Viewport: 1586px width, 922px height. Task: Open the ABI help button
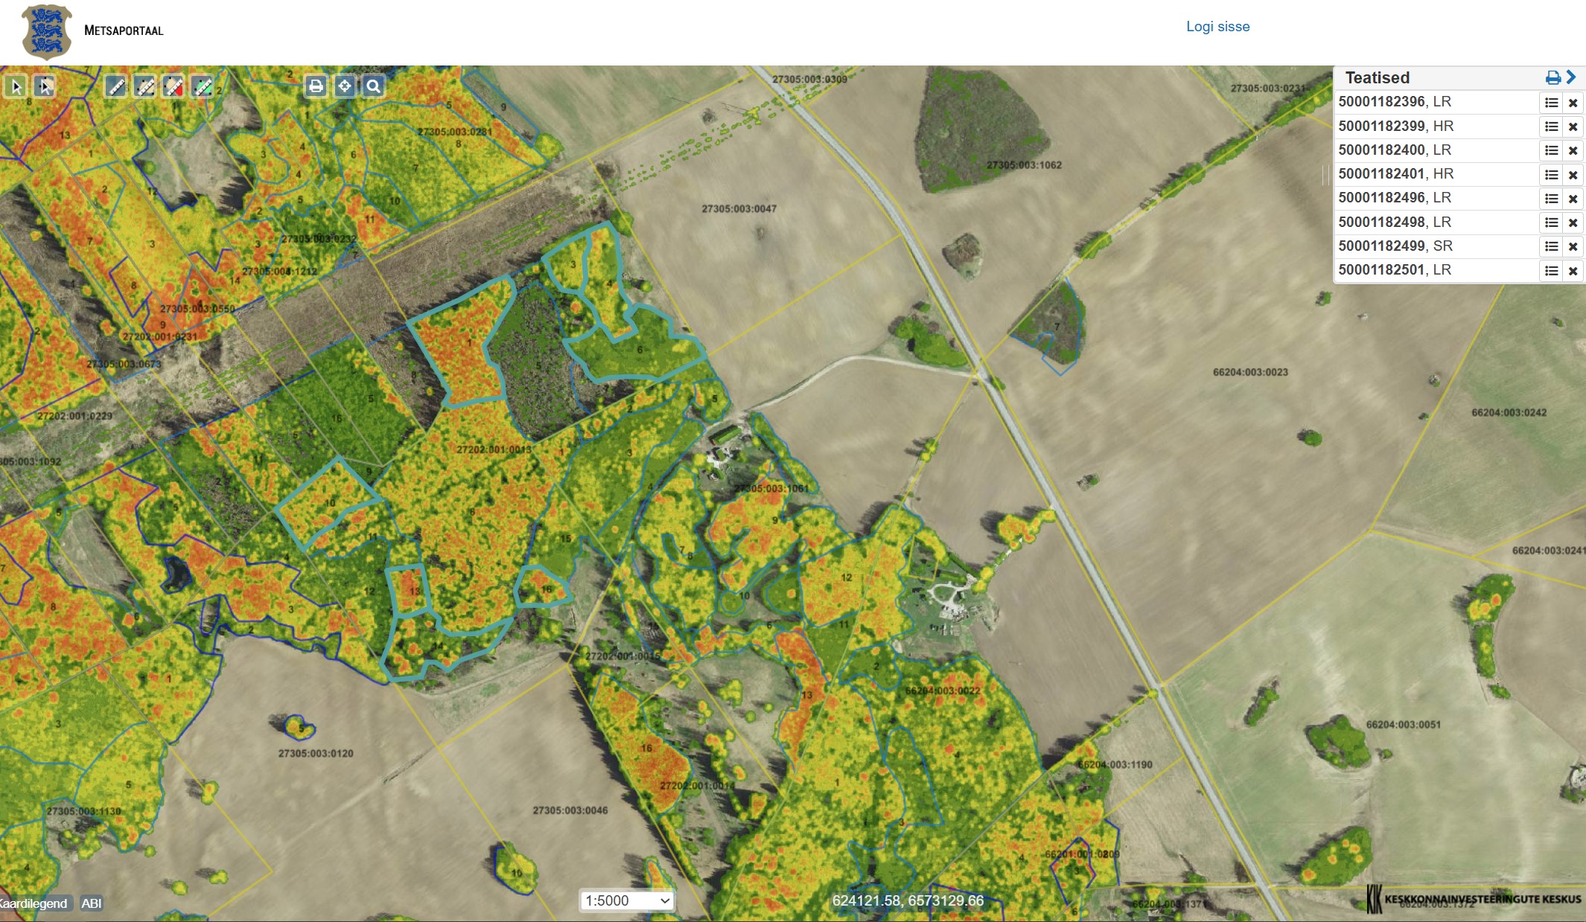pyautogui.click(x=92, y=903)
